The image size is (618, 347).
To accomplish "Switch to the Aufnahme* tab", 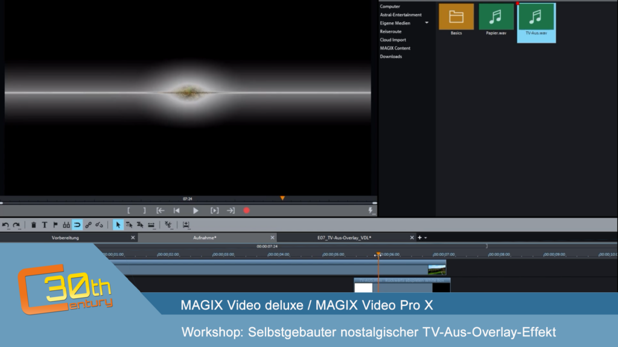I will 205,237.
